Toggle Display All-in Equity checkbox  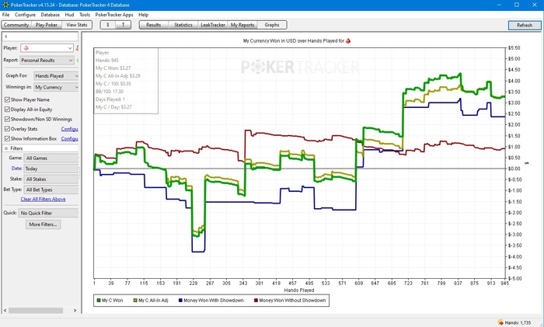(7, 110)
